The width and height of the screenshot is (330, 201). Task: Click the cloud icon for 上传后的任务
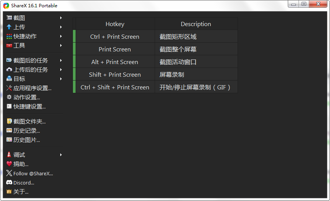click(x=9, y=70)
